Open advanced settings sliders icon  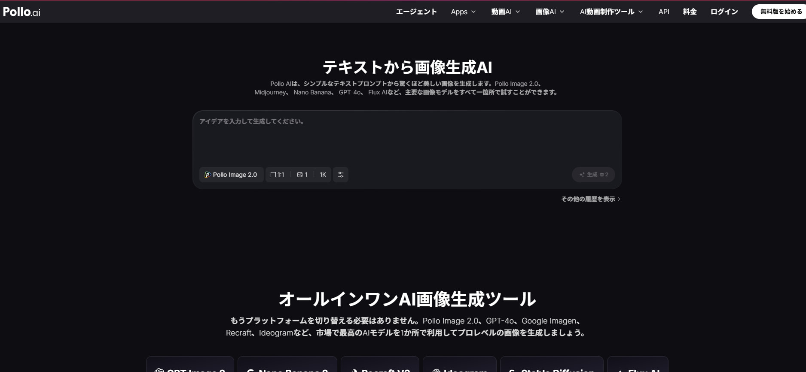click(341, 175)
